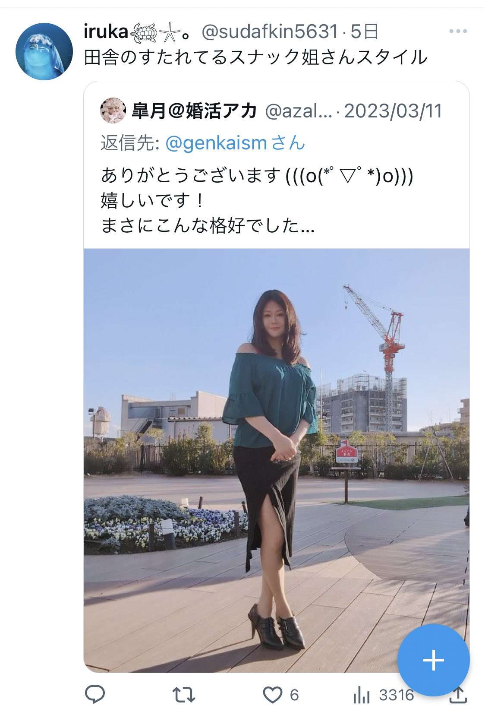Open the 皐月@婚活アカ display name
This screenshot has width=485, height=715.
pyautogui.click(x=194, y=111)
